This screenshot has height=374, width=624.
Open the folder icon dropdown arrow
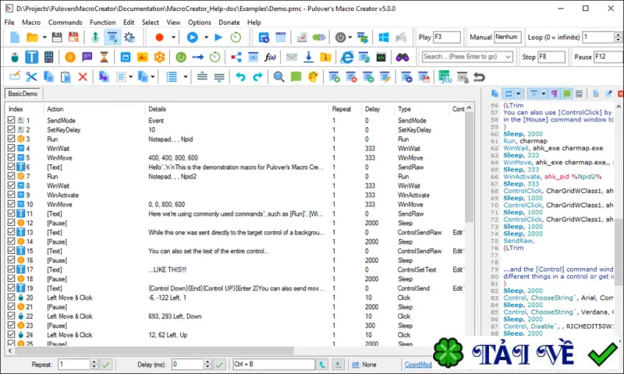coord(44,37)
